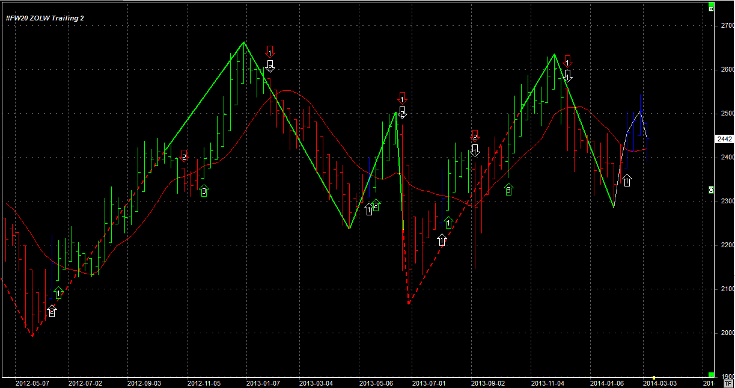Screen dimensions: 735x388
Task: Click red down arrow 1 near 2013-11-04 peak
Action: tap(567, 60)
